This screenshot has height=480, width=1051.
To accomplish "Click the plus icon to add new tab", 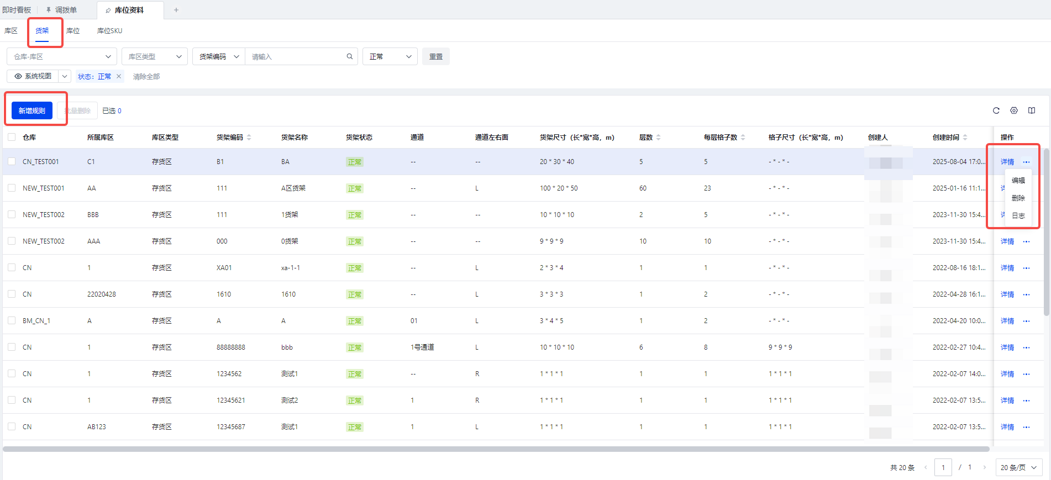I will (x=176, y=10).
